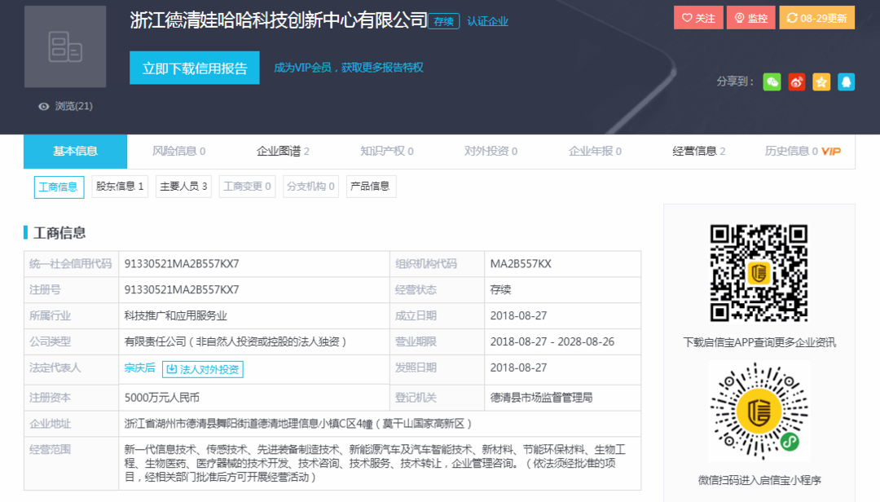This screenshot has height=502, width=880.
Task: Select the 基本信息 tab
Action: [75, 151]
